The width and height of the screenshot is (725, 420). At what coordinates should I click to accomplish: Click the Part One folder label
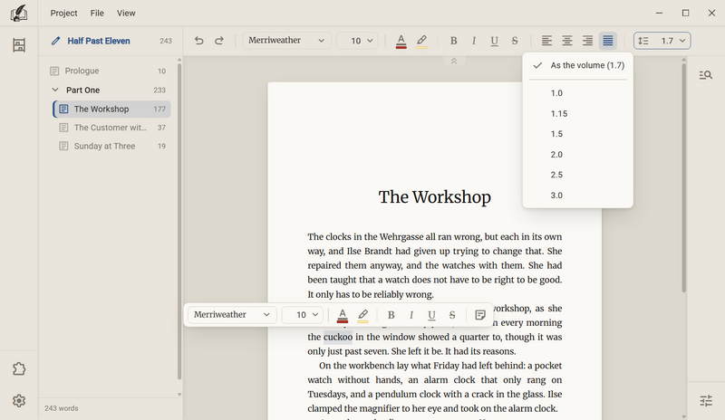coord(82,90)
